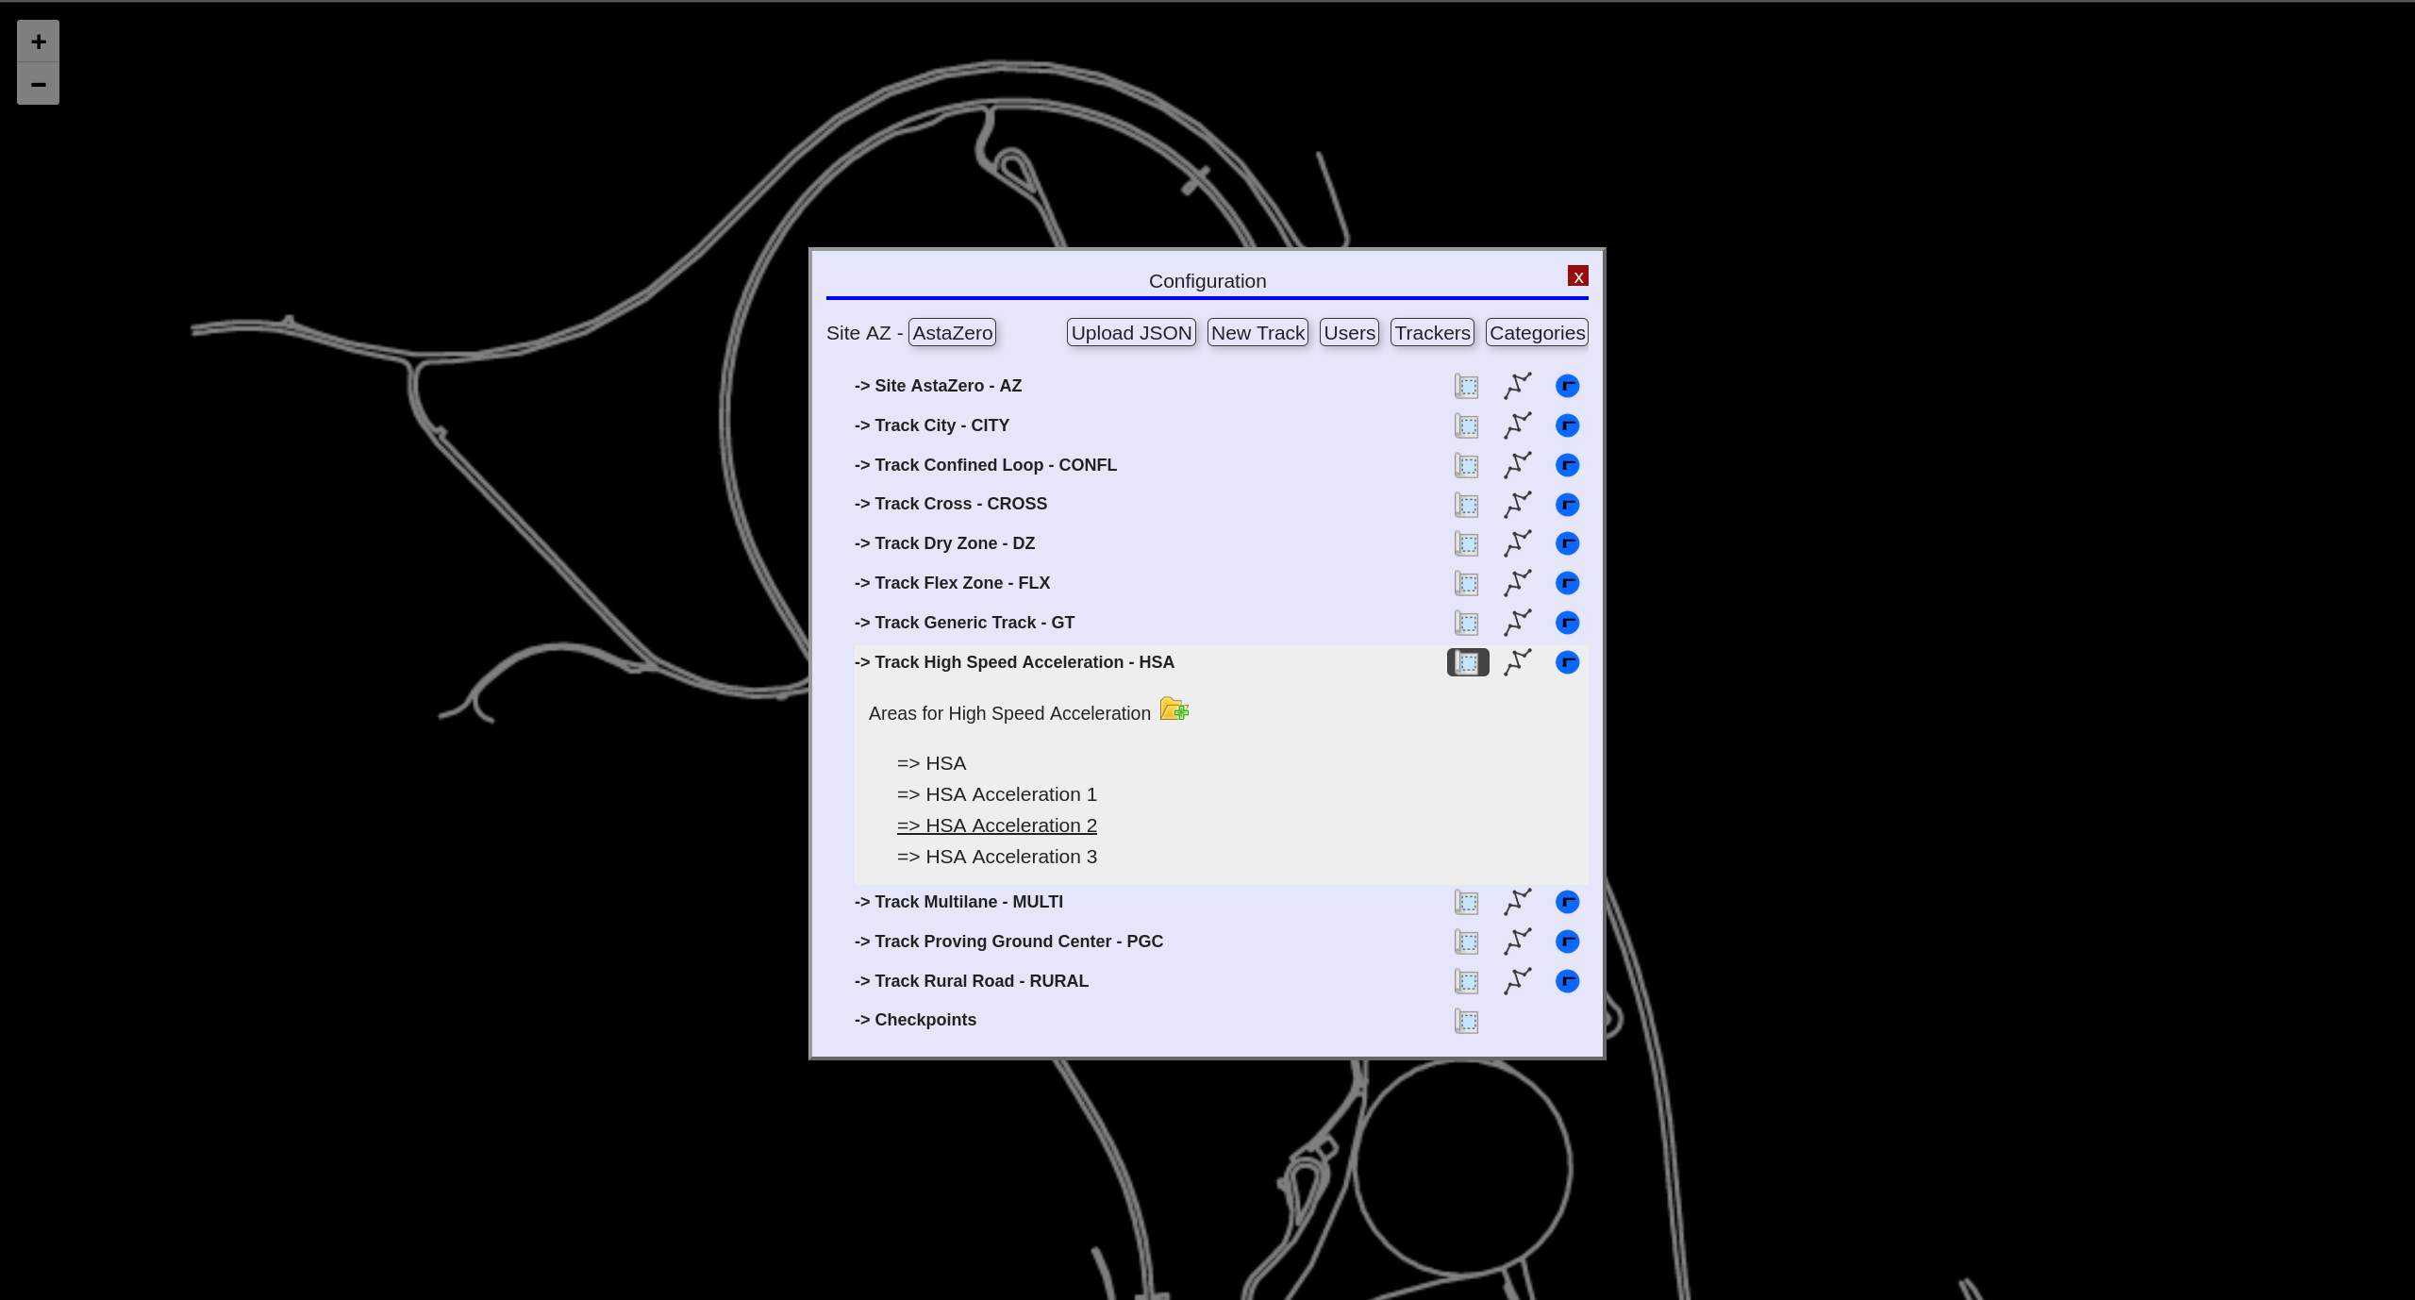Viewport: 2415px width, 1300px height.
Task: Open areas map icon for Track Flex Zone
Action: [x=1466, y=583]
